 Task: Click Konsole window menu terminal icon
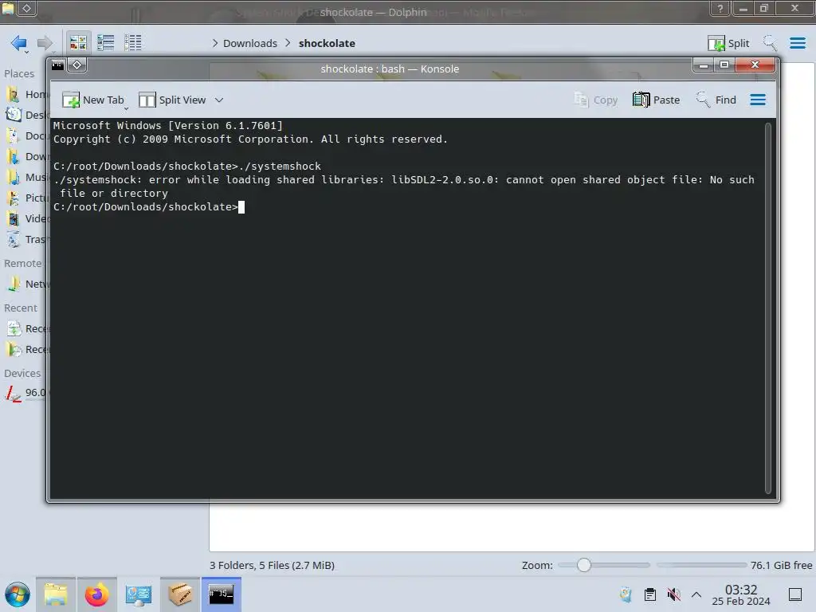(x=57, y=65)
